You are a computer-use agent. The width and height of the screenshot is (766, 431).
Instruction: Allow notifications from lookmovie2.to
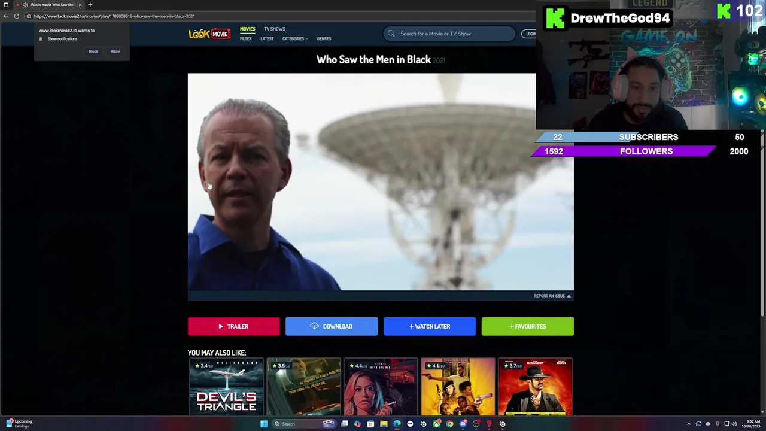click(115, 51)
